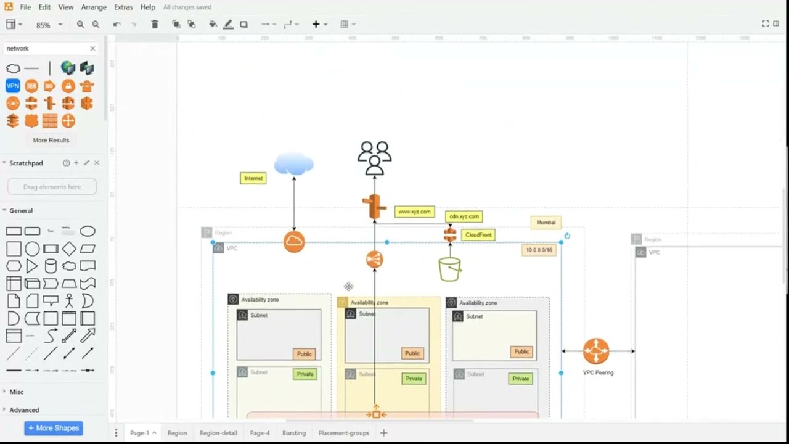Redo the last undone action
This screenshot has height=444, width=789.
point(133,25)
